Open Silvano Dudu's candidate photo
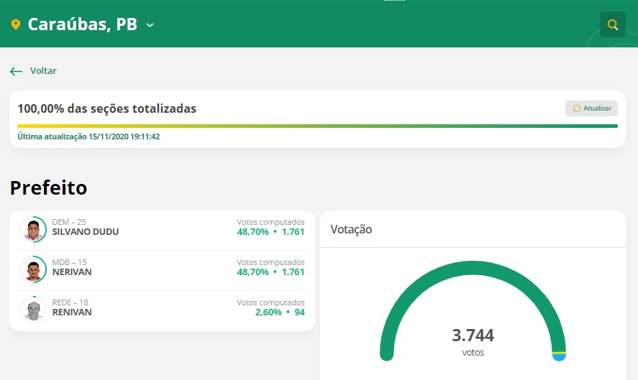638x380 pixels. pos(32,230)
